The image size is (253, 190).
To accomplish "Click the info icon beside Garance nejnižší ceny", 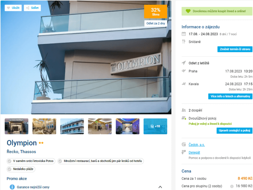I will pos(12,187).
